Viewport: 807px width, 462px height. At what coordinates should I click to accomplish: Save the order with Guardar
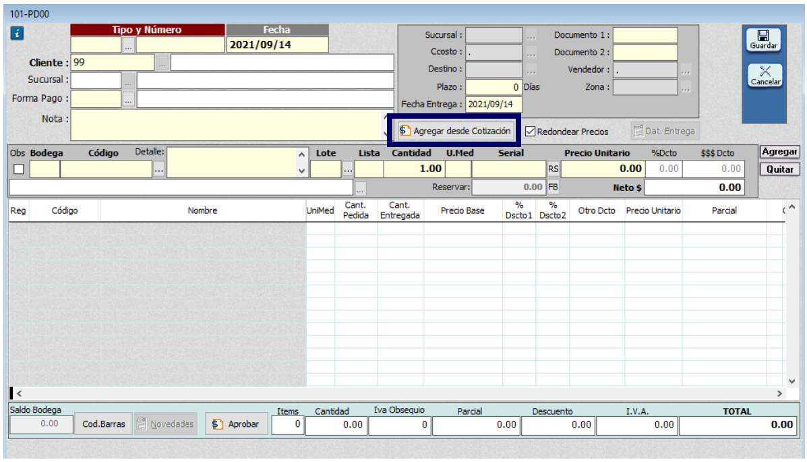(764, 40)
